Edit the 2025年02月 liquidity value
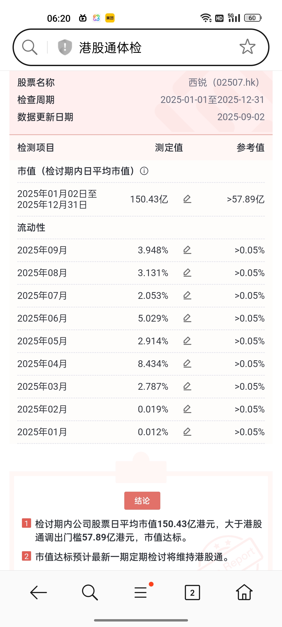Image resolution: width=282 pixels, height=627 pixels. pyautogui.click(x=187, y=409)
